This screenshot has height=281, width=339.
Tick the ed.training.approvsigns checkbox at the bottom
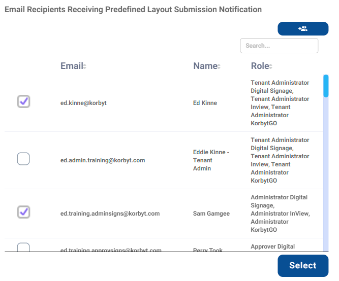(23, 248)
